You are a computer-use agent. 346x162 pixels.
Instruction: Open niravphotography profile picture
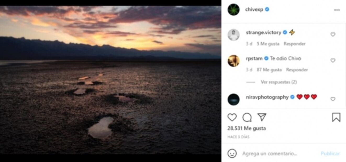pyautogui.click(x=233, y=99)
